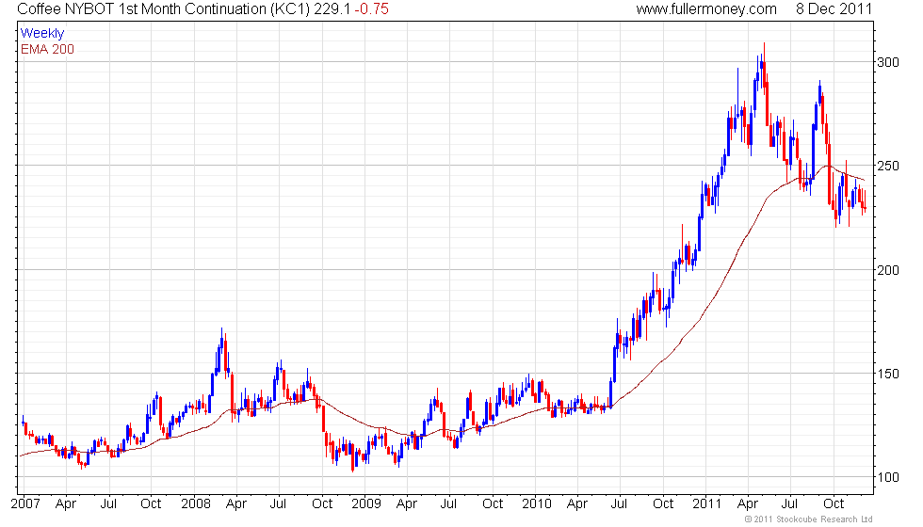923x527 pixels.
Task: Click the "EMA 200" legend label
Action: [x=47, y=49]
